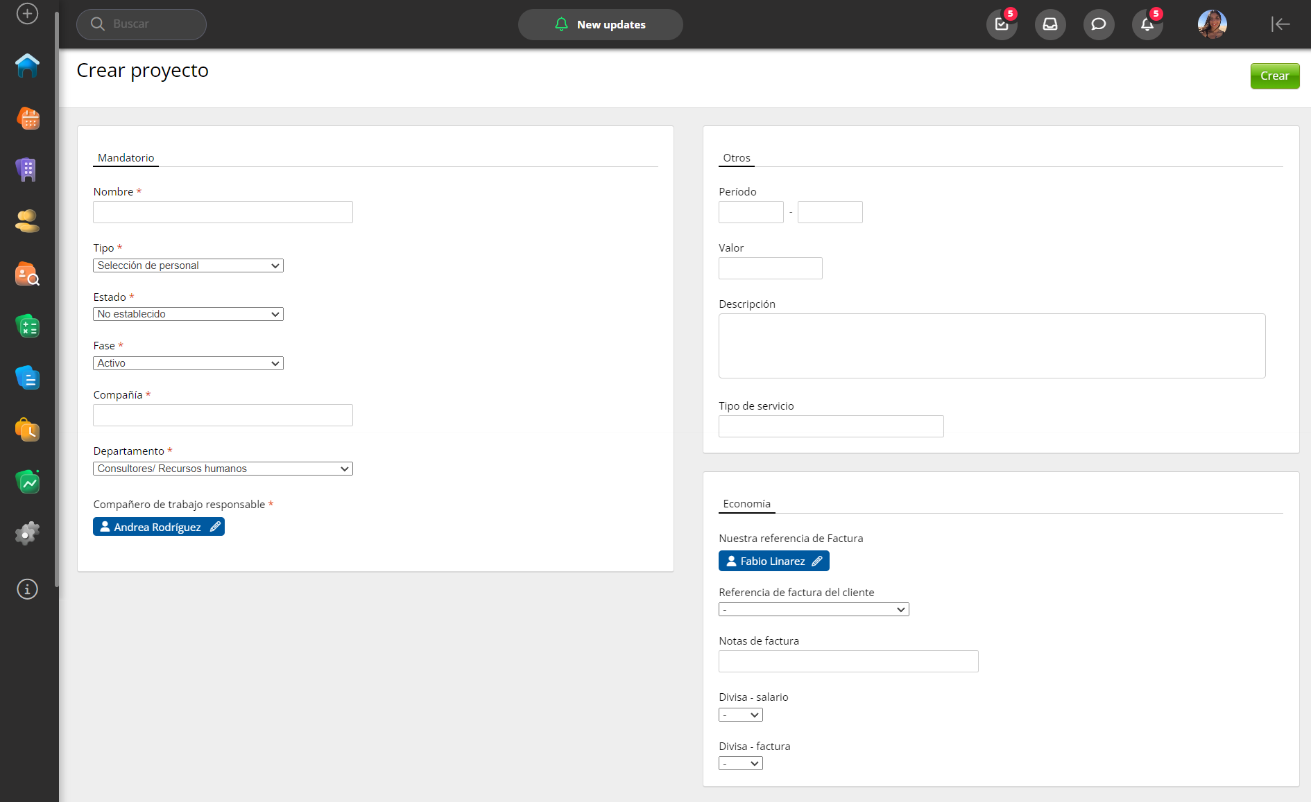Expand the Tipo dropdown

click(x=188, y=265)
